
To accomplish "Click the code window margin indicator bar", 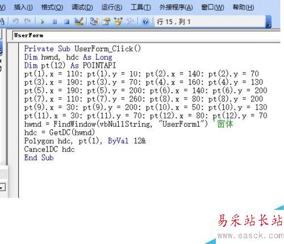I will (x=13, y=121).
